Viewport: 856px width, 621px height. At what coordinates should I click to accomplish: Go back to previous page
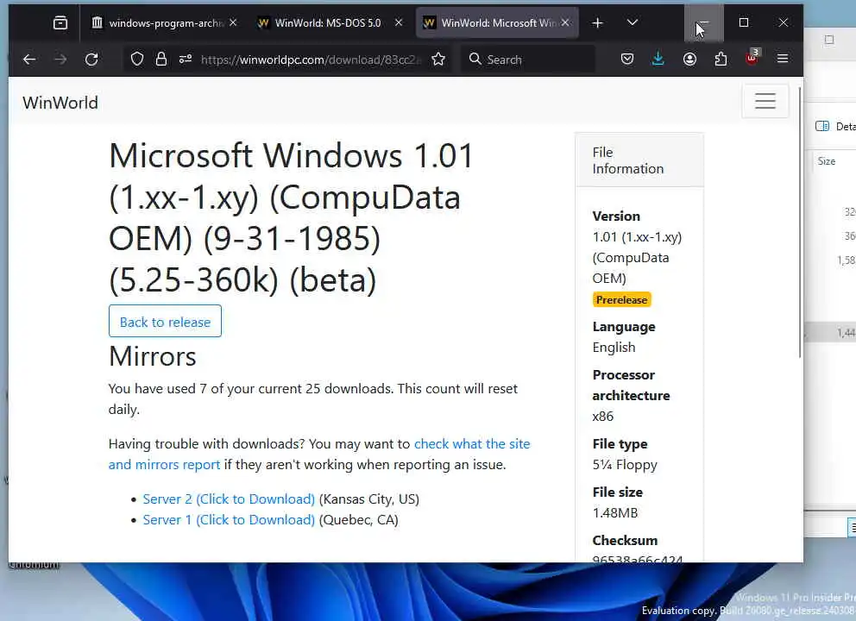(x=29, y=59)
